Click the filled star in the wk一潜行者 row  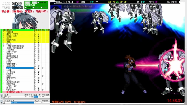39,72
